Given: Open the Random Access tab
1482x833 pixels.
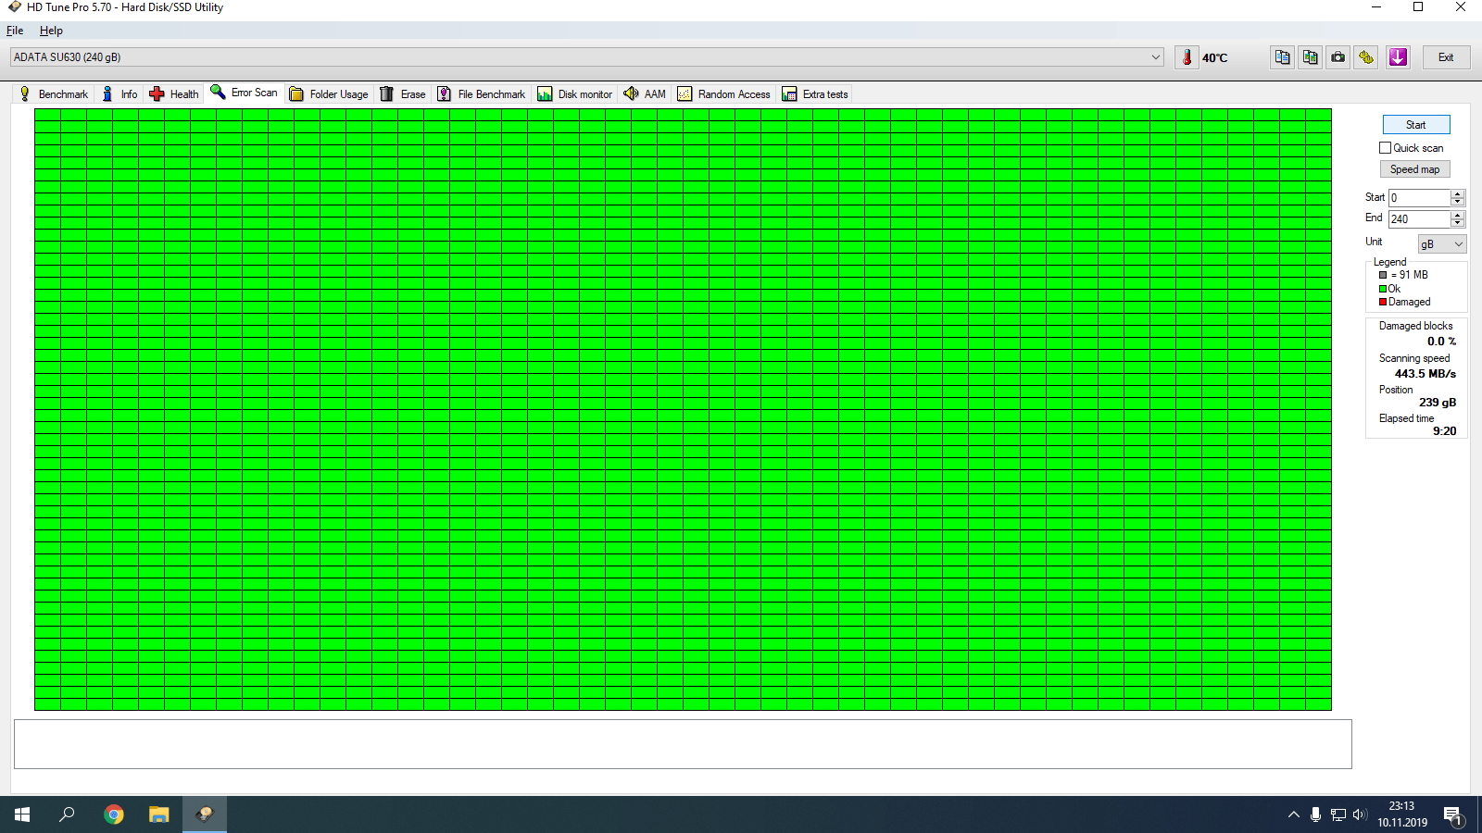Looking at the screenshot, I should click(724, 94).
